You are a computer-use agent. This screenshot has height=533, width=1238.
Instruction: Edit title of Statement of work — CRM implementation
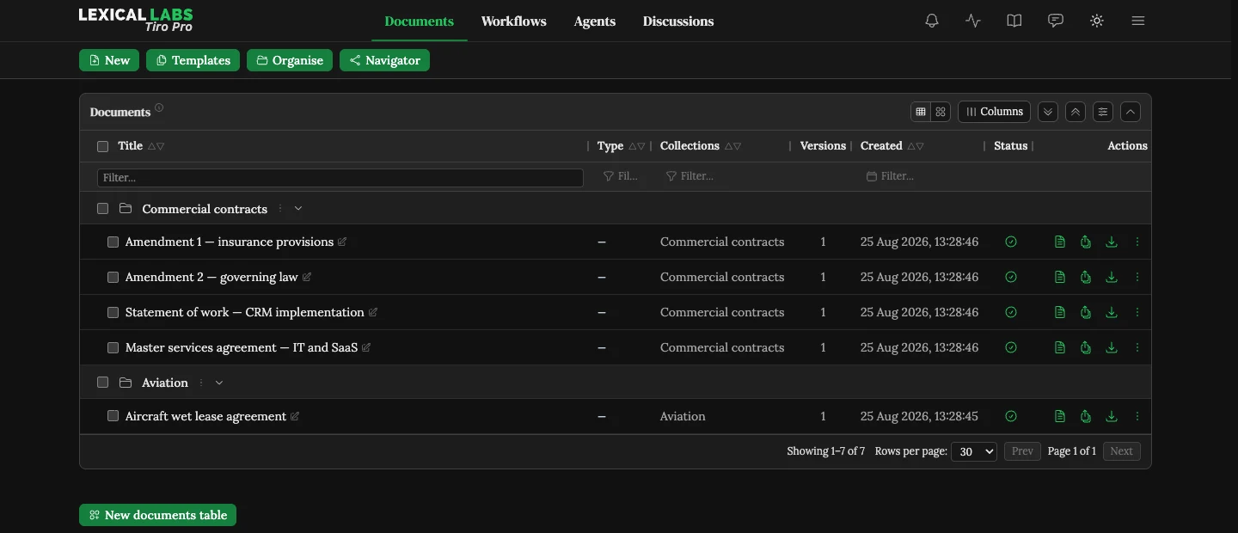(373, 313)
